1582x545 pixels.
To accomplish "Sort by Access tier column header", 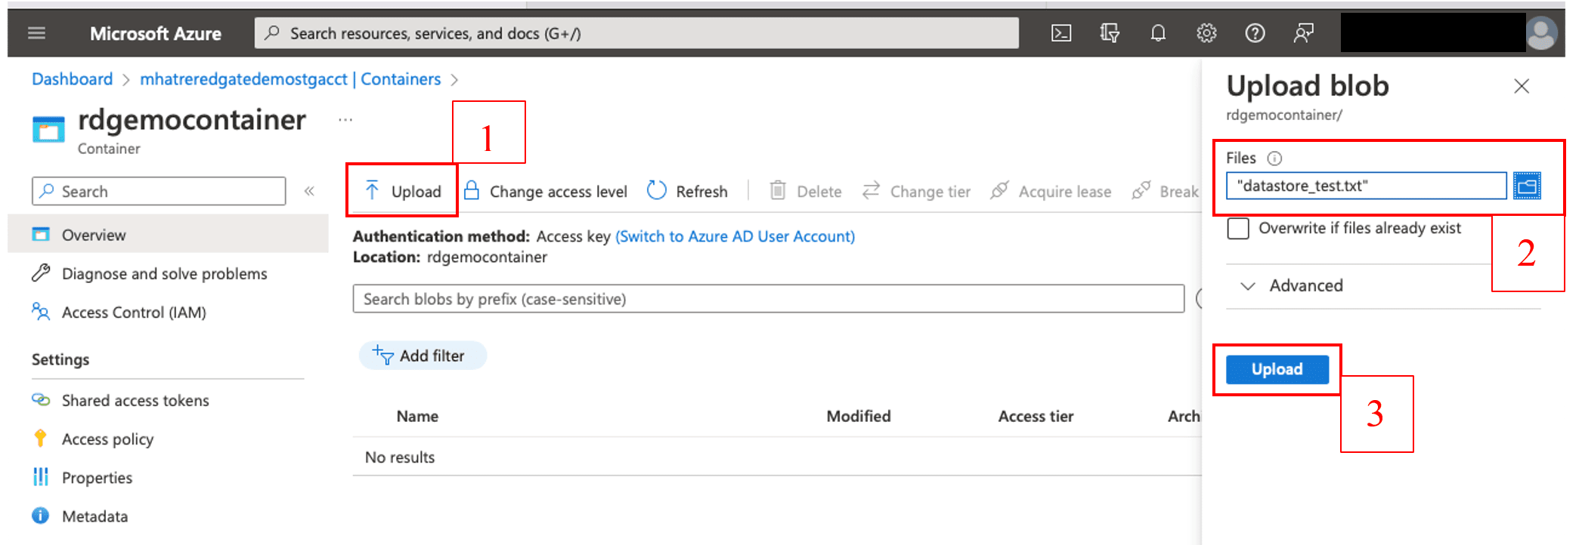I will pyautogui.click(x=1036, y=417).
